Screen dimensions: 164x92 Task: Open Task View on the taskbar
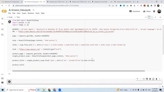pos(38,90)
